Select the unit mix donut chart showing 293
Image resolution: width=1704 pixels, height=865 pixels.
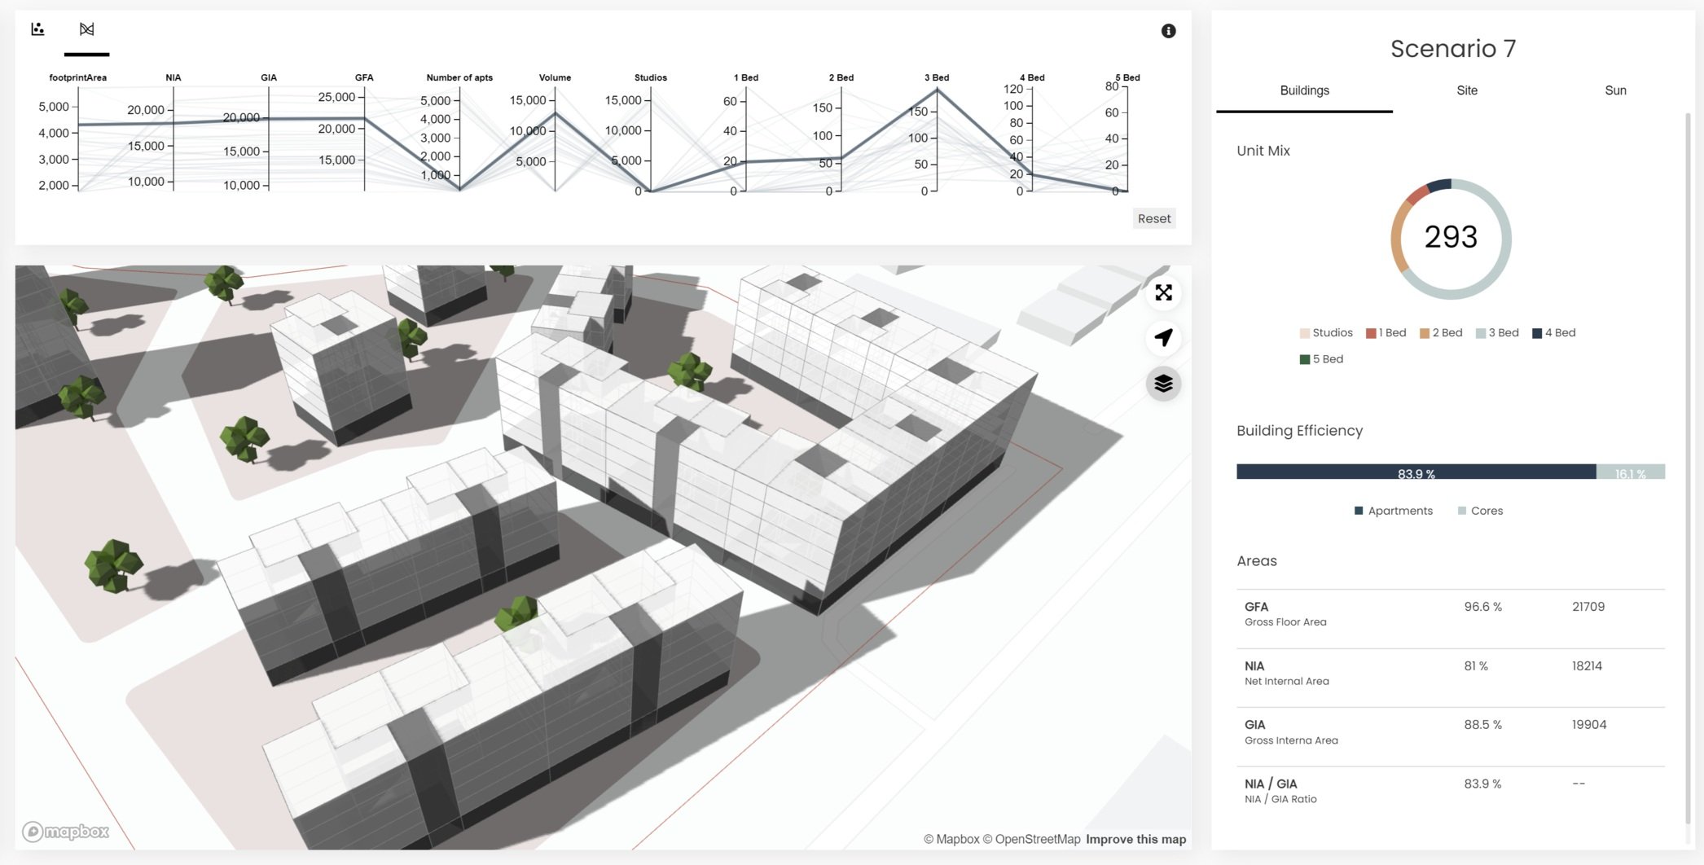(x=1451, y=237)
